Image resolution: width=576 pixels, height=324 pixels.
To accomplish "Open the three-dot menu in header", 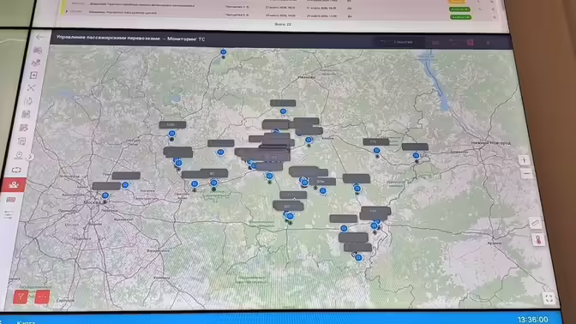I will pos(489,43).
